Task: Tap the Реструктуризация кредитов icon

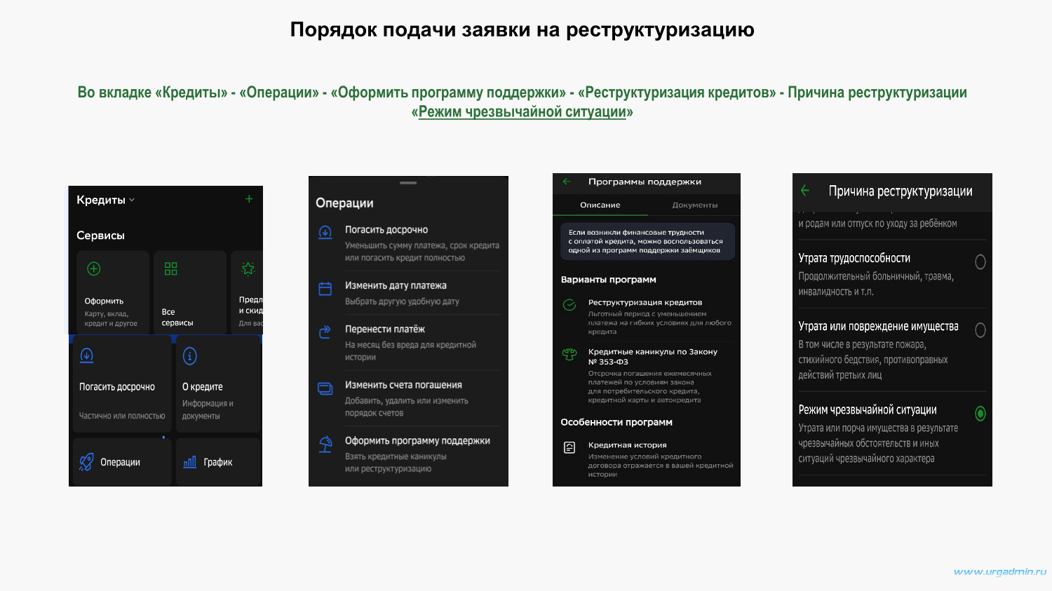Action: click(x=569, y=305)
